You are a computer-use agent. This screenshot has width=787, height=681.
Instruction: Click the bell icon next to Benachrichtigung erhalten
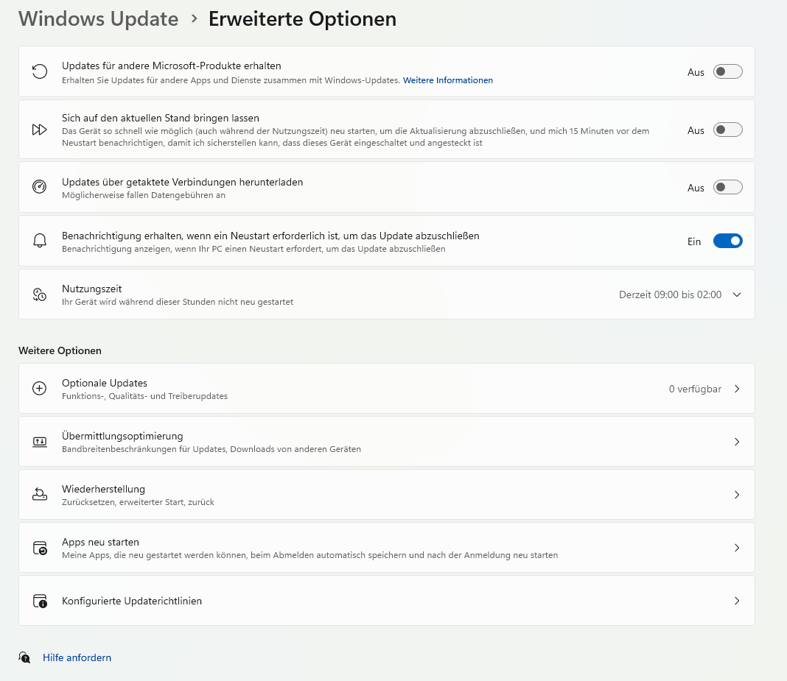coord(39,241)
